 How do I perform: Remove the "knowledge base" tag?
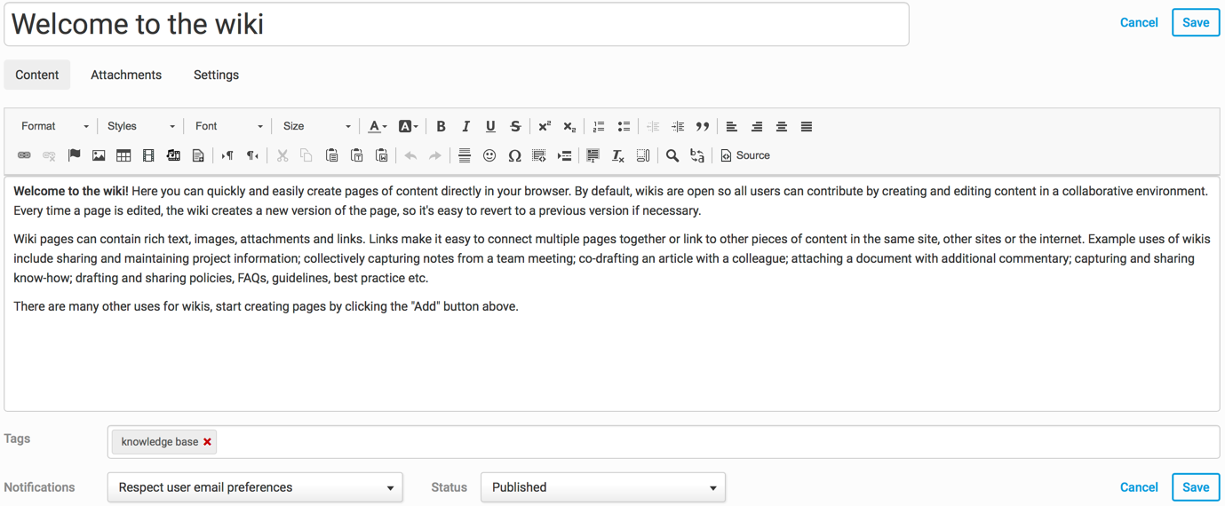[208, 442]
